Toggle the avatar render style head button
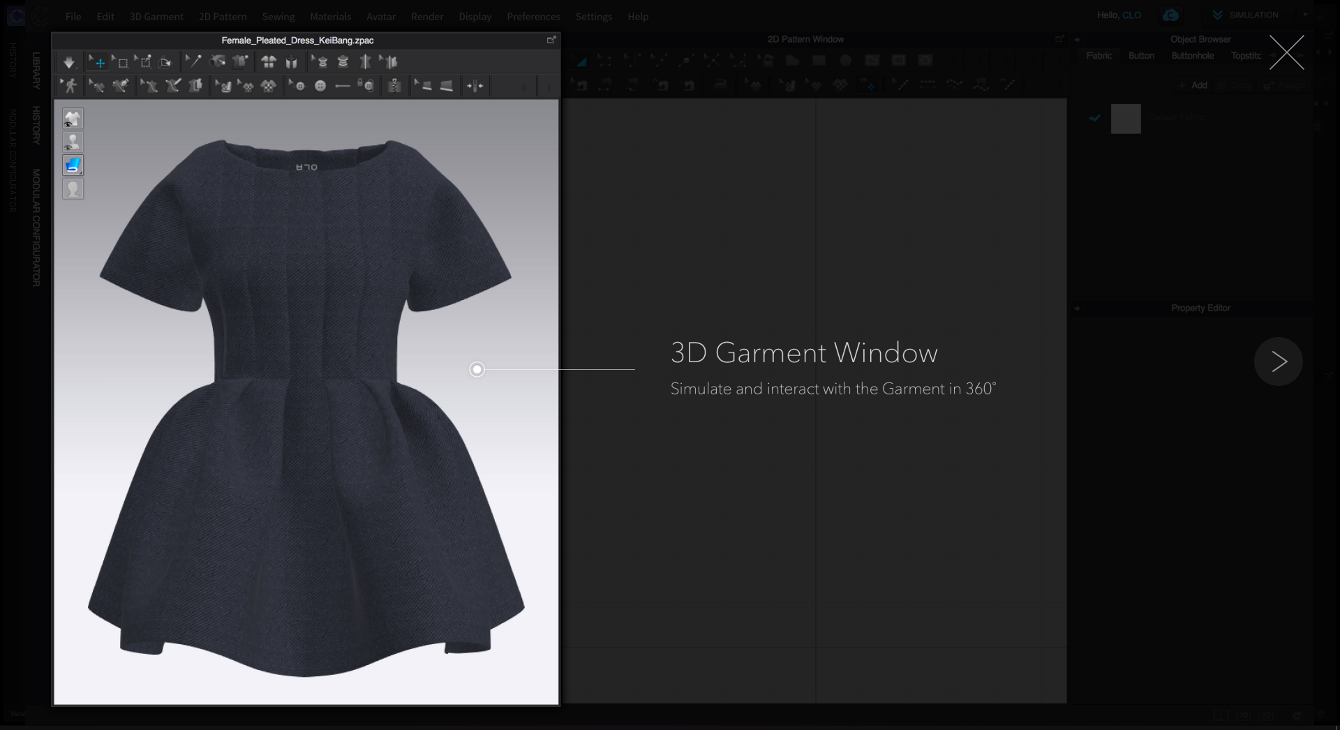 coord(73,189)
